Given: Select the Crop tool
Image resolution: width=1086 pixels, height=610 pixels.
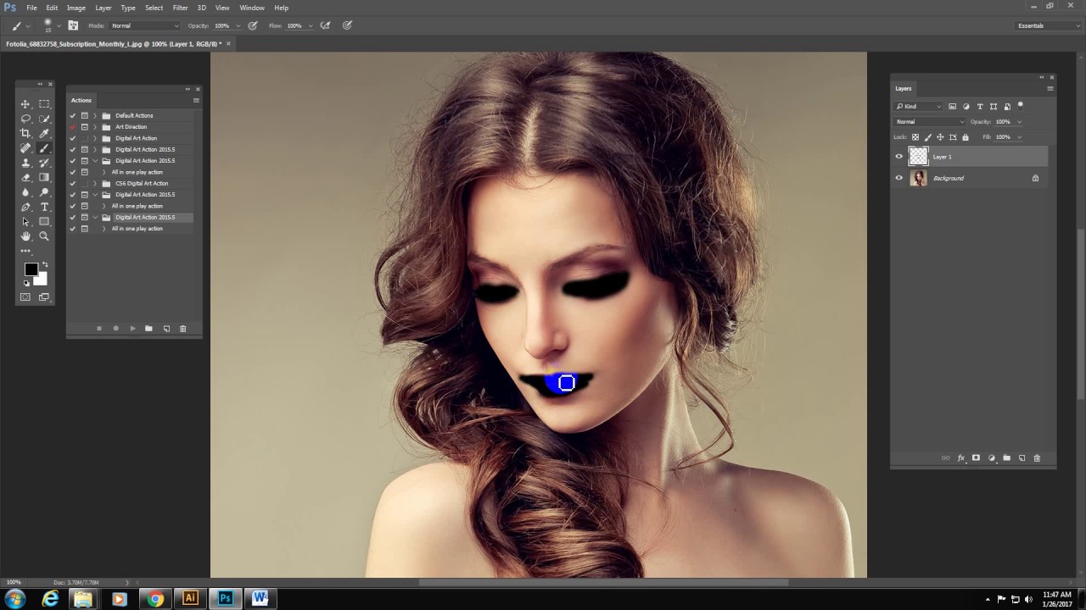Looking at the screenshot, I should click(x=25, y=134).
